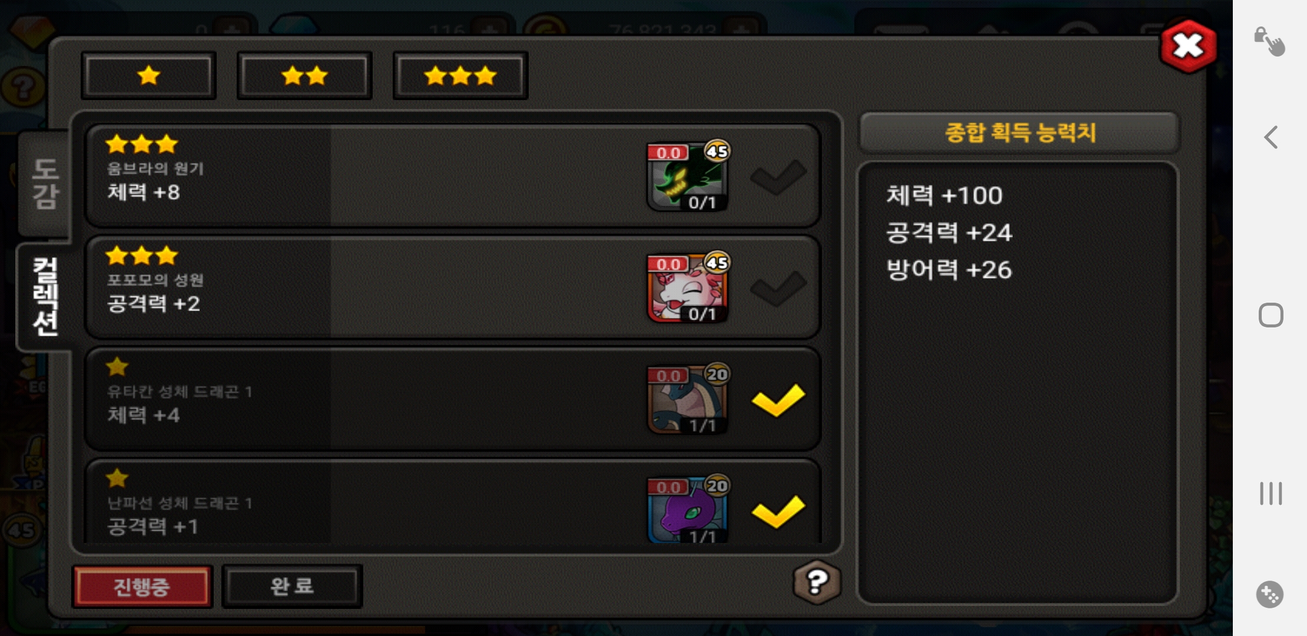
Task: Tap the Android home button
Action: (1270, 315)
